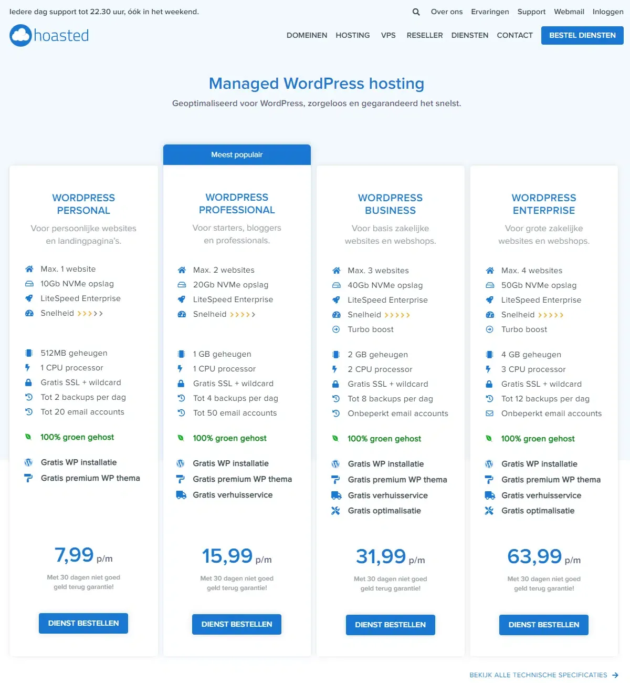
Task: Click the lightning icon next to 1 CPU processor
Action: click(x=28, y=367)
